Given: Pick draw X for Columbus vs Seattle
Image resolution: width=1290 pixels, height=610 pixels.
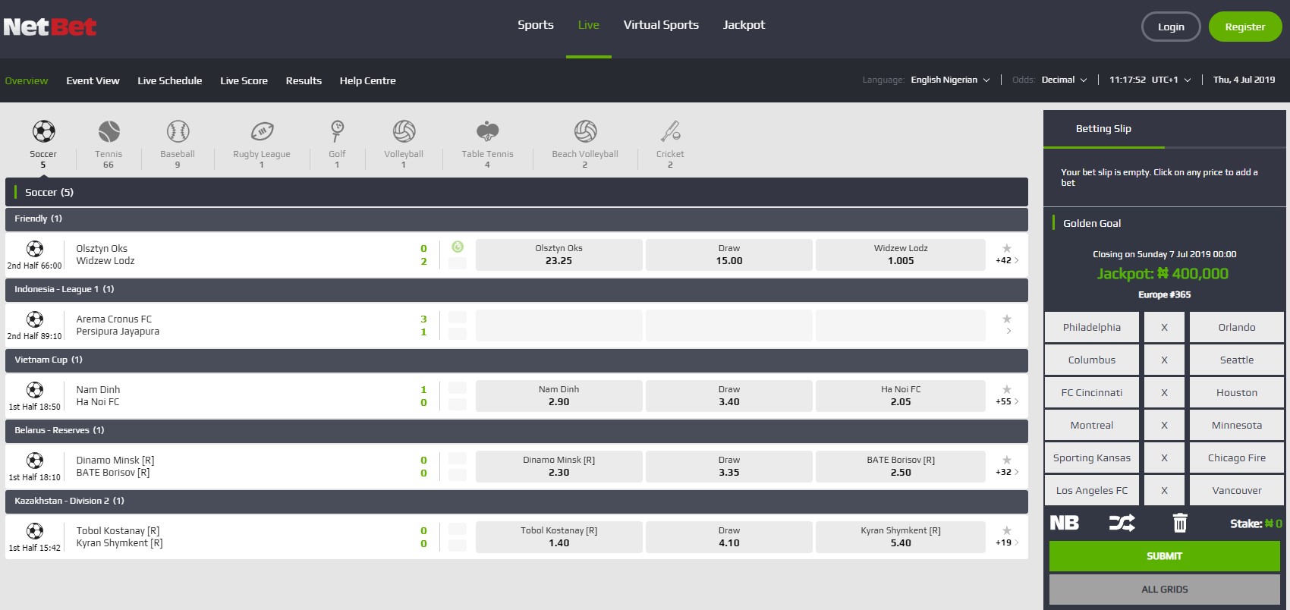Looking at the screenshot, I should [x=1164, y=360].
